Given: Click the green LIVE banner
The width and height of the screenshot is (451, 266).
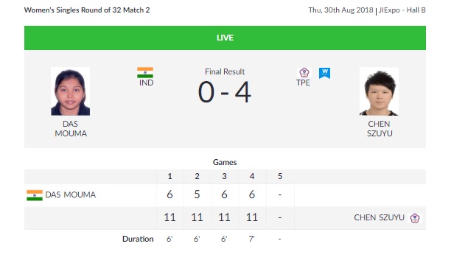Looking at the screenshot, I should (x=225, y=38).
